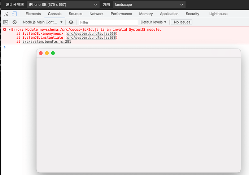Open the Performance tab

point(121,14)
